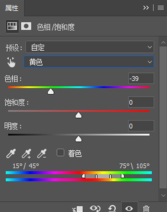
Task: Pick the subtract-from-sample eyedropper
Action: coord(42,153)
